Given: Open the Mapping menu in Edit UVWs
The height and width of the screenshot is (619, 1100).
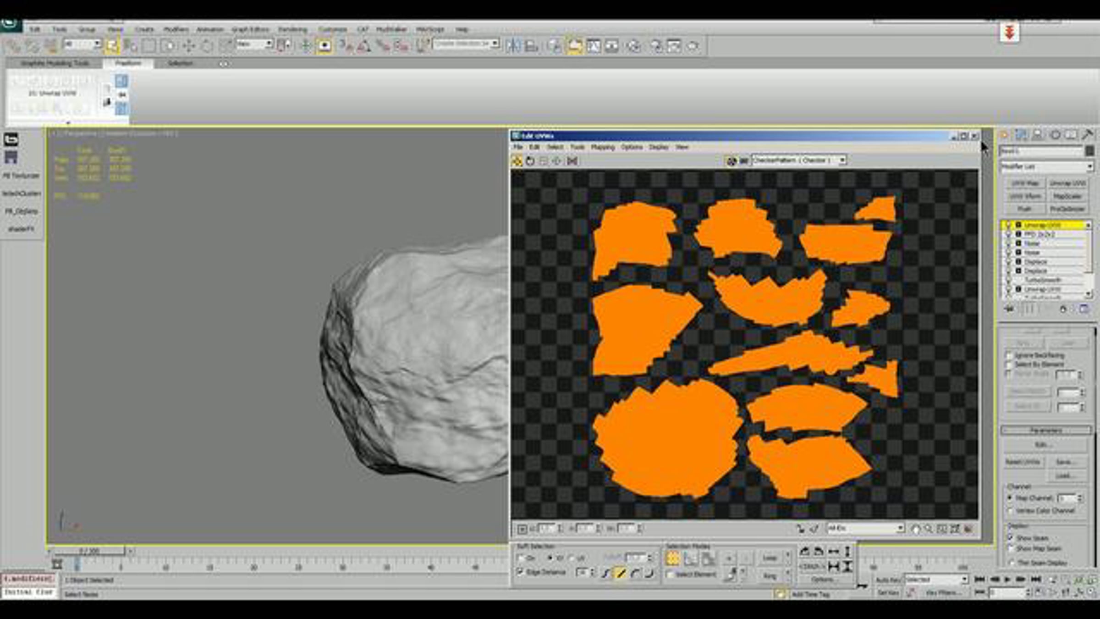Looking at the screenshot, I should [x=602, y=147].
